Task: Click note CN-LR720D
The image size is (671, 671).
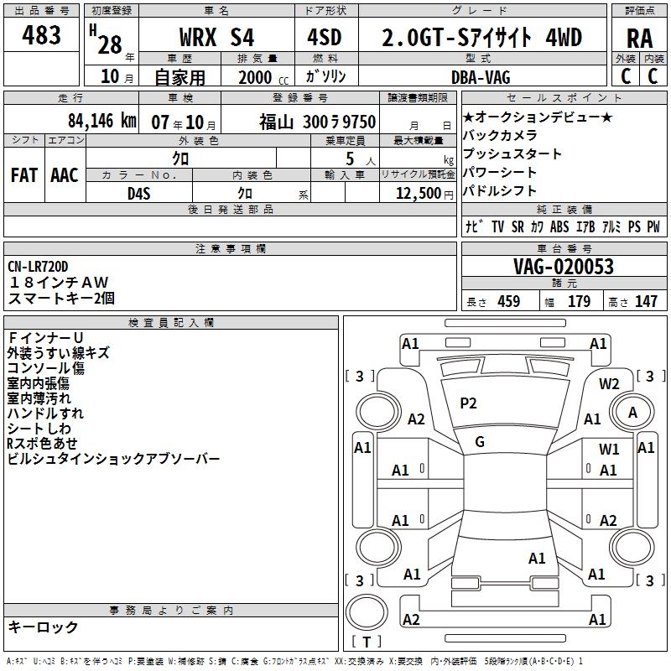Action: coord(38,267)
